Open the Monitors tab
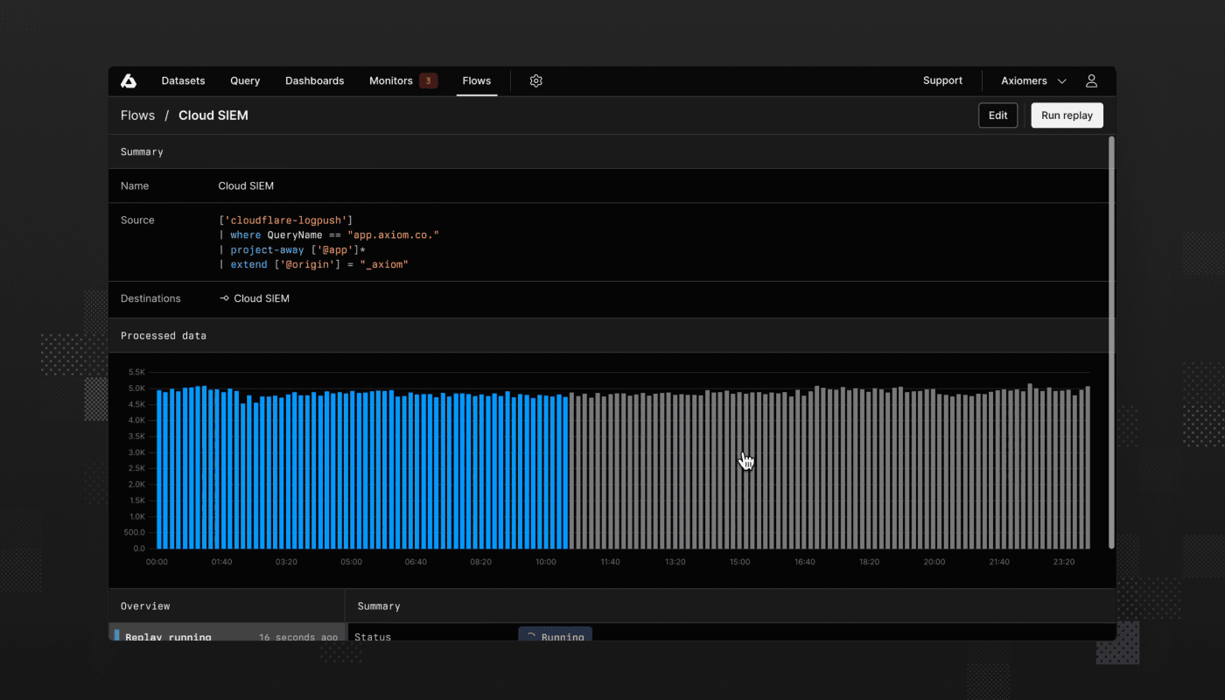The height and width of the screenshot is (700, 1225). point(391,80)
